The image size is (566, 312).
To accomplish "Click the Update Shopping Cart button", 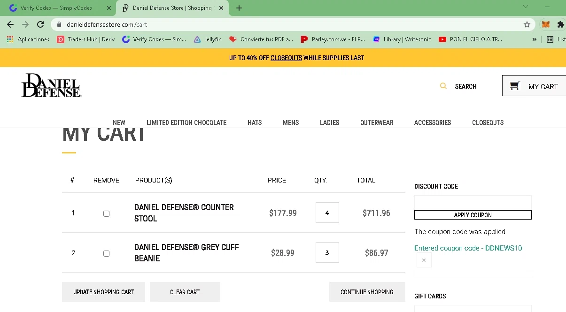I will click(103, 292).
